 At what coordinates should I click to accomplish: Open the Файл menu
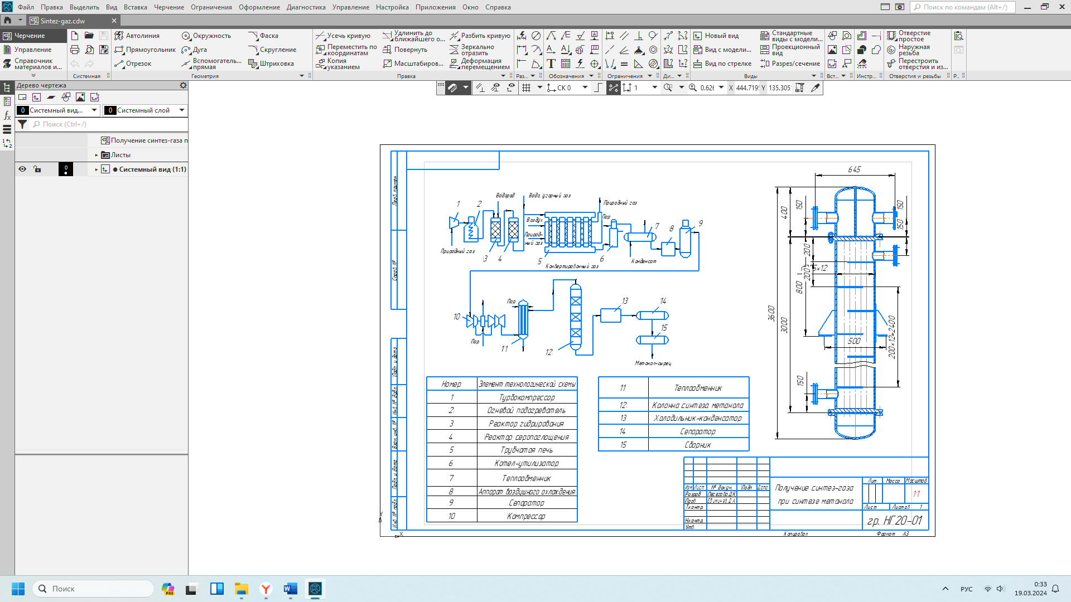(26, 7)
